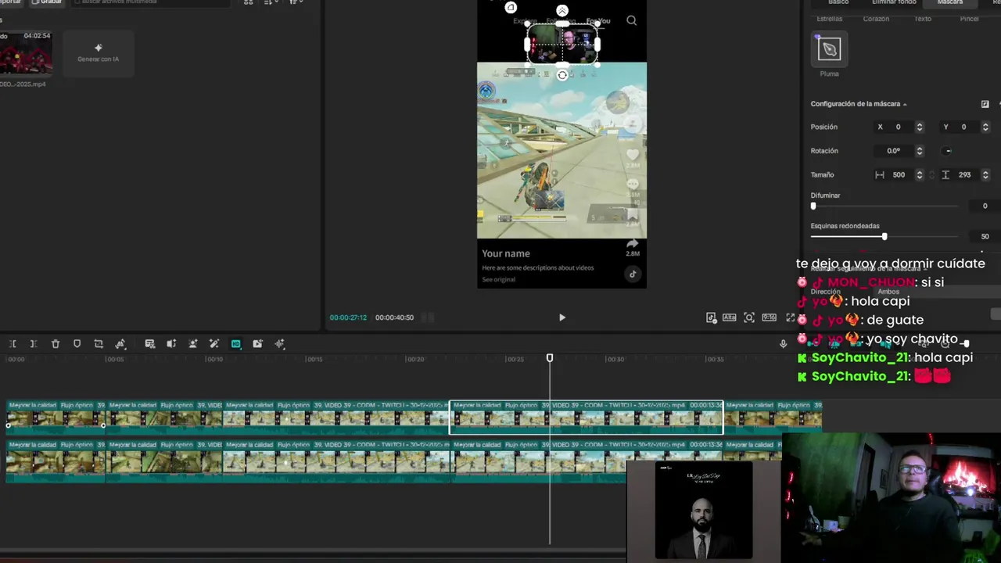Add keyframe for mask configuration

point(985,104)
